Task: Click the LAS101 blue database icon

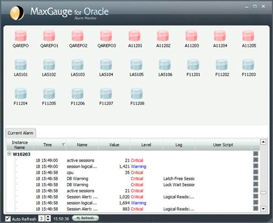Action: click(20, 65)
